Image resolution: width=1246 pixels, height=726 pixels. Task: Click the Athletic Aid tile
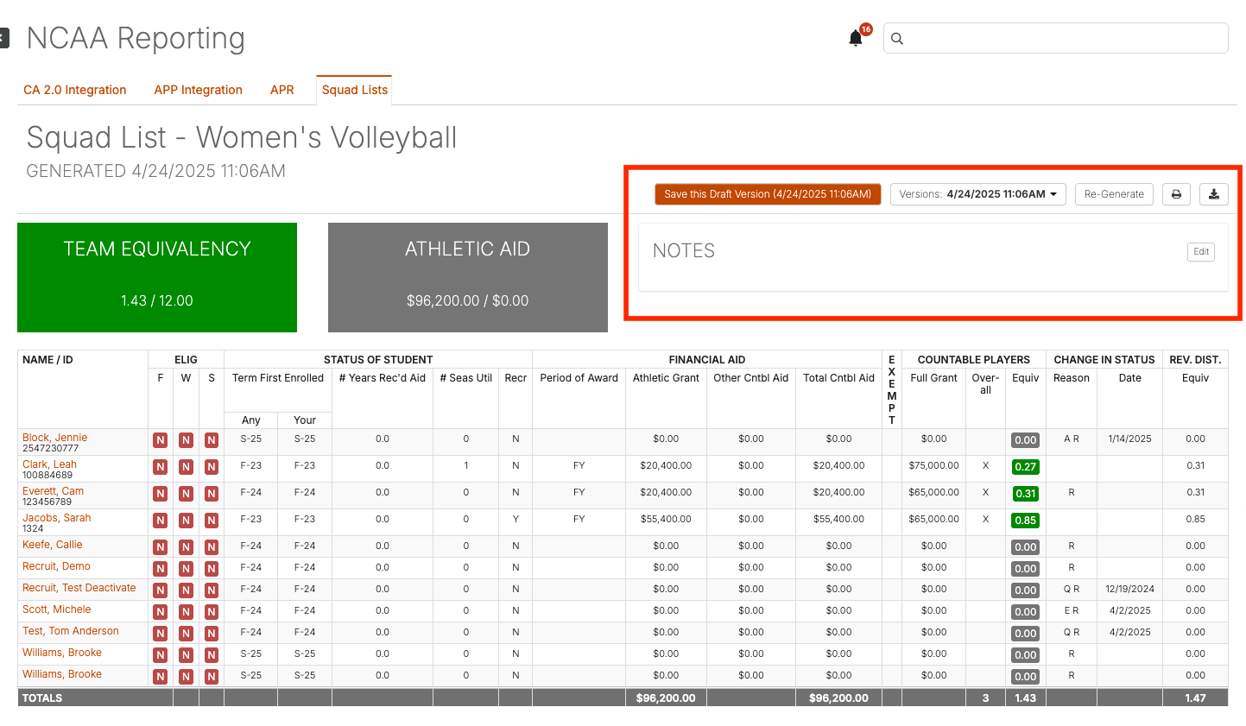point(468,277)
